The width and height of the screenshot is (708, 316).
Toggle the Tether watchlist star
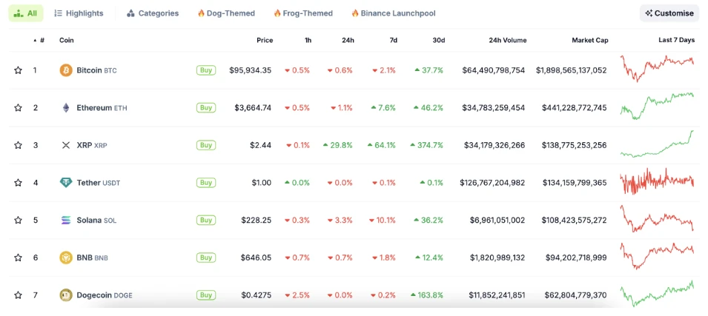click(x=18, y=183)
